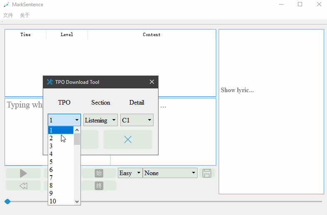Click the list scrollbar down arrow
The width and height of the screenshot is (327, 215).
tap(77, 202)
